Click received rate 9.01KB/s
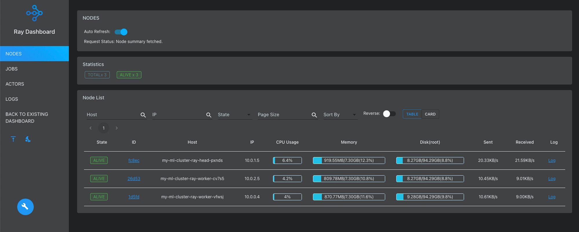Screen dimensions: 579x232 [x=525, y=179]
